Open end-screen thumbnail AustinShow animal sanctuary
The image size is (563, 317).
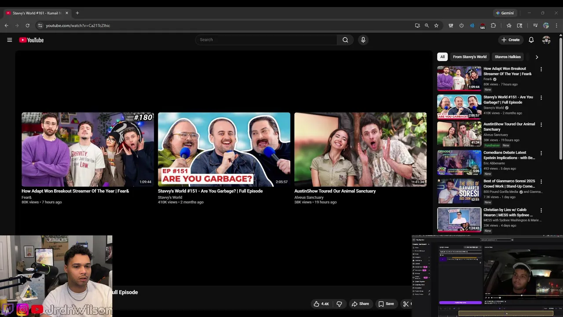click(x=360, y=150)
